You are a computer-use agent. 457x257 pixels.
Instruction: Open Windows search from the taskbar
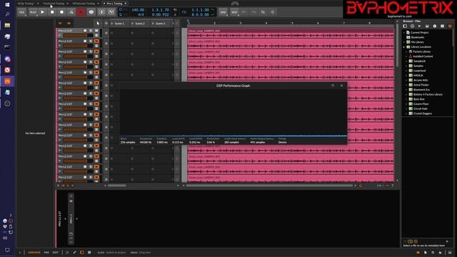(x=7, y=14)
